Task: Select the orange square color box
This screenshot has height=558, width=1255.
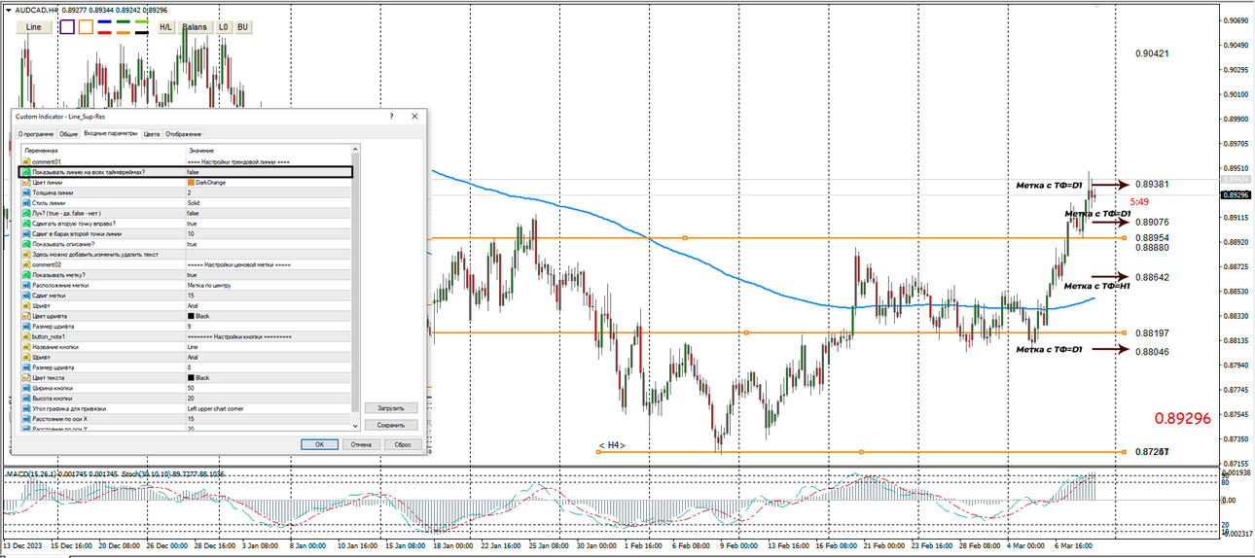Action: tap(86, 27)
